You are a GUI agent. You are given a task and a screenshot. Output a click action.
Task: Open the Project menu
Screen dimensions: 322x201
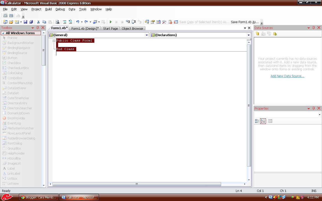[36, 9]
